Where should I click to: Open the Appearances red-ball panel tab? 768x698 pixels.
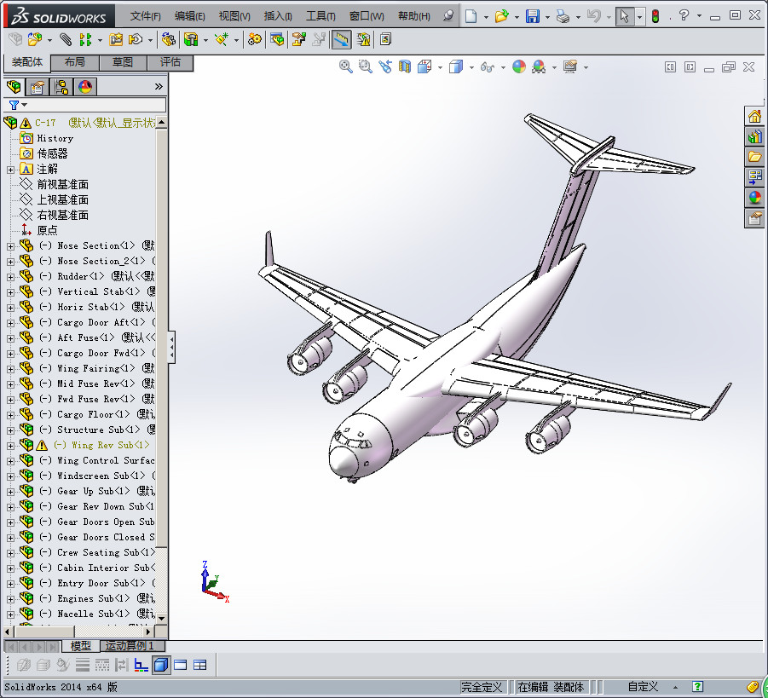pos(84,86)
